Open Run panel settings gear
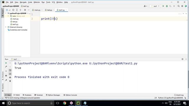The image size is (189, 106). [x=183, y=59]
